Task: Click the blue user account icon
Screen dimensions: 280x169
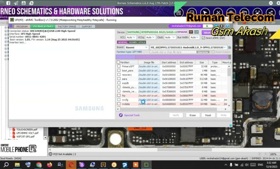Action: tap(216, 26)
